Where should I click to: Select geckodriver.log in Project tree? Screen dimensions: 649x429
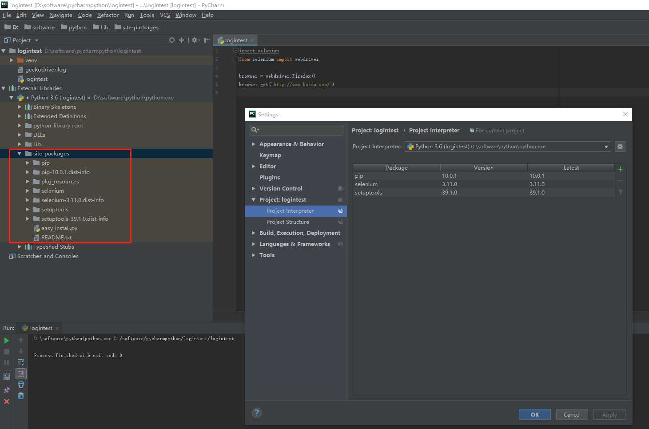pyautogui.click(x=45, y=70)
